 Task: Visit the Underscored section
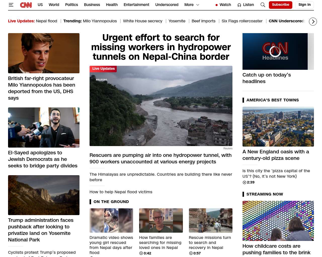point(167,5)
